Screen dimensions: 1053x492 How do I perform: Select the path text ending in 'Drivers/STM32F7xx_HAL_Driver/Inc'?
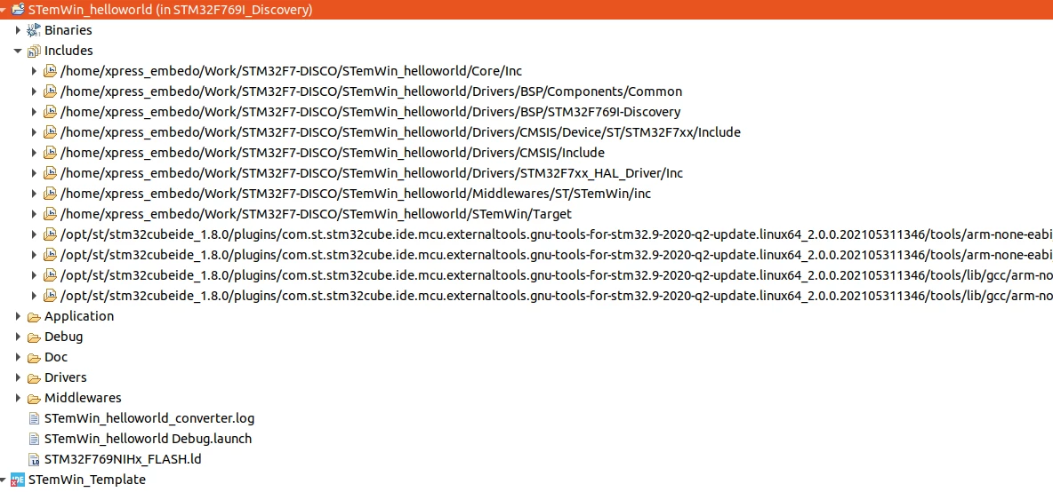(x=372, y=173)
